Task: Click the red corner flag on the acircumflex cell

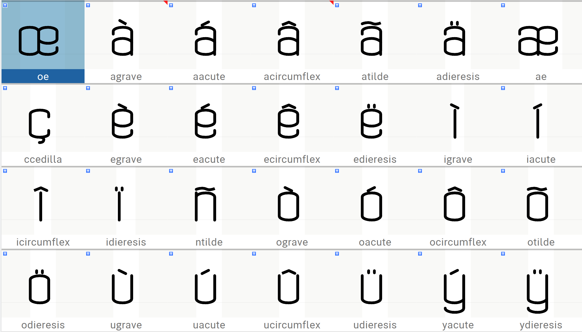Action: tap(332, 2)
